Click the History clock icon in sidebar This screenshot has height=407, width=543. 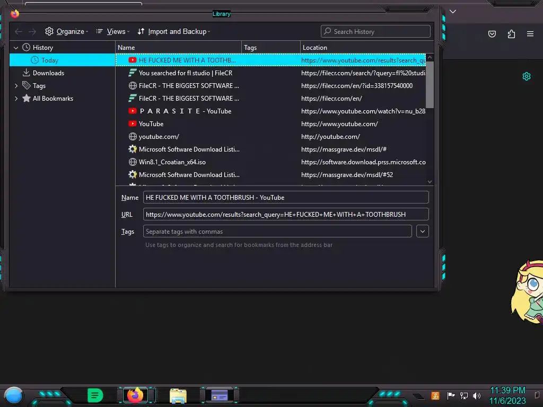coord(27,47)
